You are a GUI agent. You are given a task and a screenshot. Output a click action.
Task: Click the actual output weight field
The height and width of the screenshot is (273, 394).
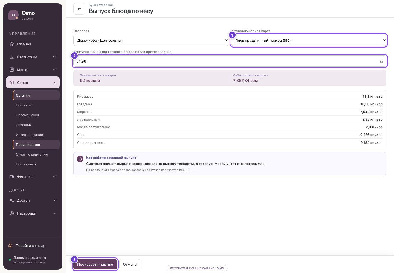tap(230, 61)
